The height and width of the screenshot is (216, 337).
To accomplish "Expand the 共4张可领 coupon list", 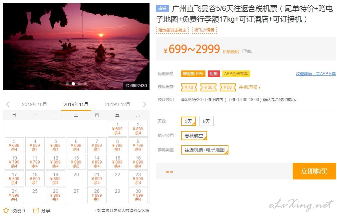I will click(249, 87).
